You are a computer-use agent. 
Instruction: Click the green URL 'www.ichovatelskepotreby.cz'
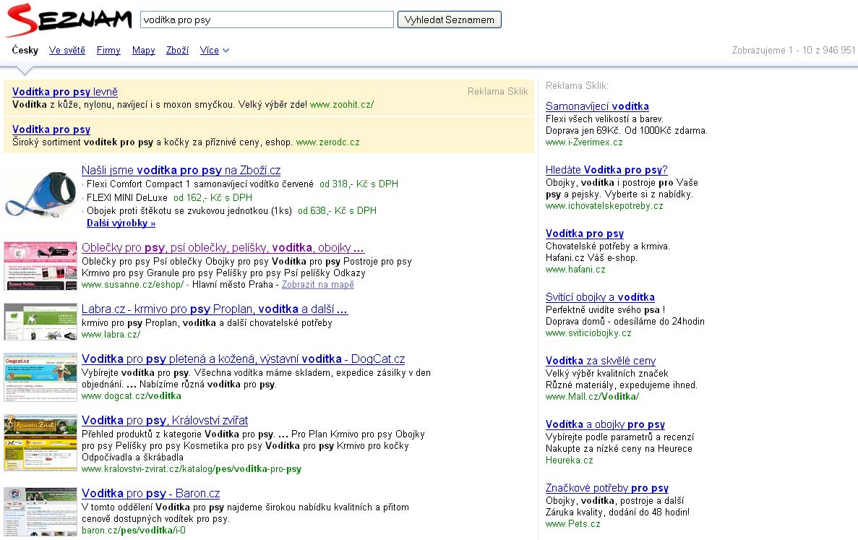(604, 206)
